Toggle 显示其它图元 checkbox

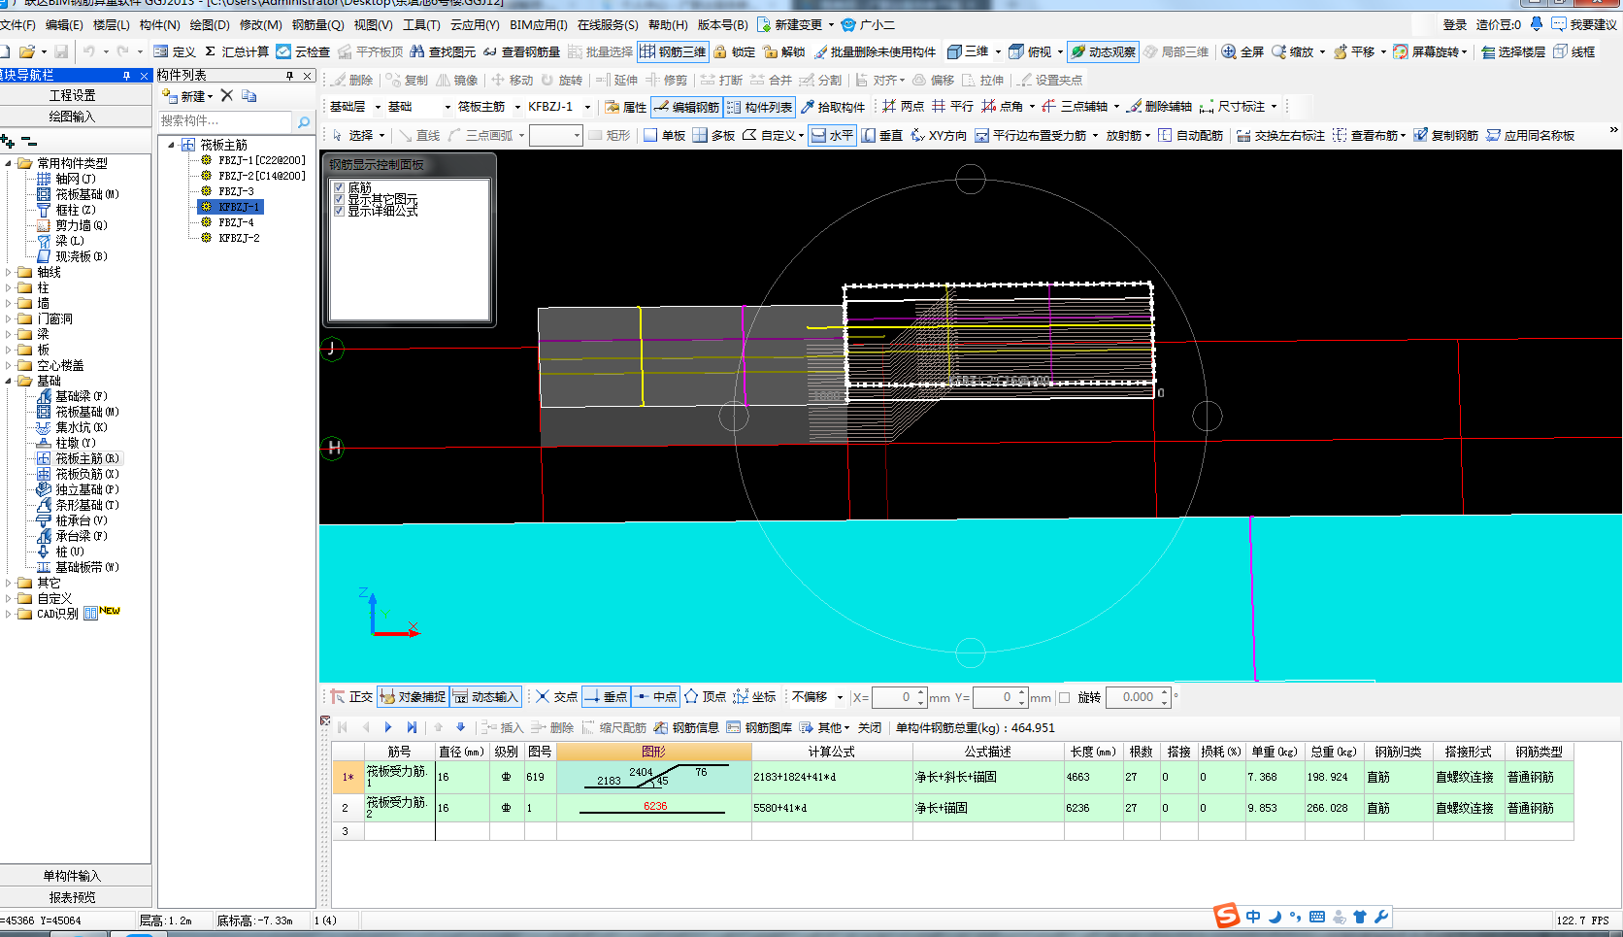(339, 199)
